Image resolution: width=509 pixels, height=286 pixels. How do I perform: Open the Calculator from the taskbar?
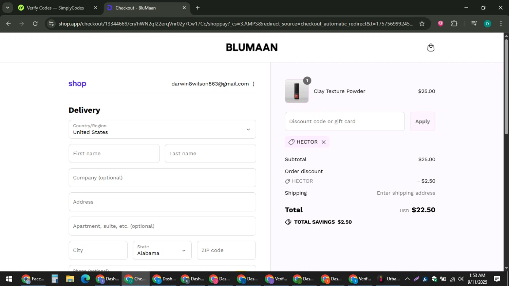[55, 279]
